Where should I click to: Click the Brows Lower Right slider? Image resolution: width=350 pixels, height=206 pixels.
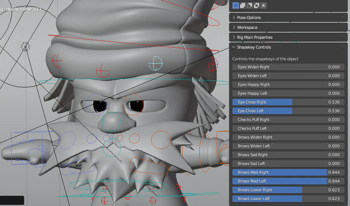[289, 190]
